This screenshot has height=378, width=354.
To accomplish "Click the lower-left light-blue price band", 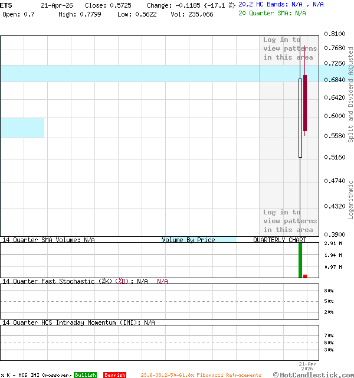I will (x=22, y=128).
